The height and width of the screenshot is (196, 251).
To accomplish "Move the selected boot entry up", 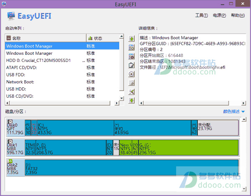I will pyautogui.click(x=131, y=38).
